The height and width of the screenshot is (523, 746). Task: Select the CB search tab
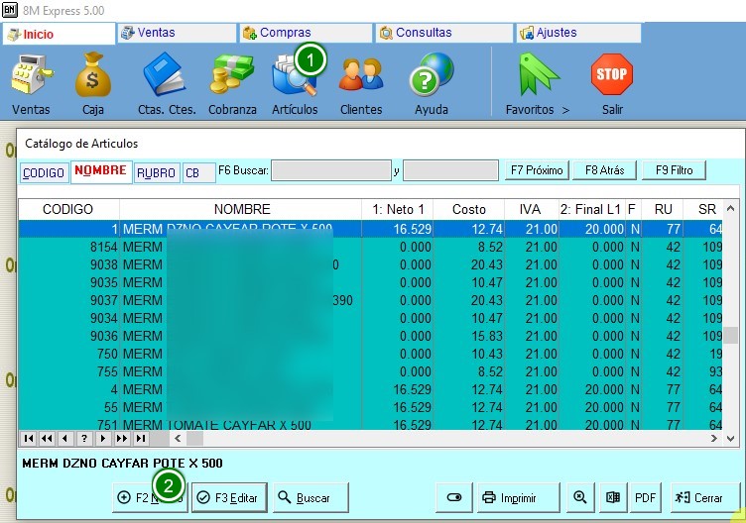[x=198, y=172]
